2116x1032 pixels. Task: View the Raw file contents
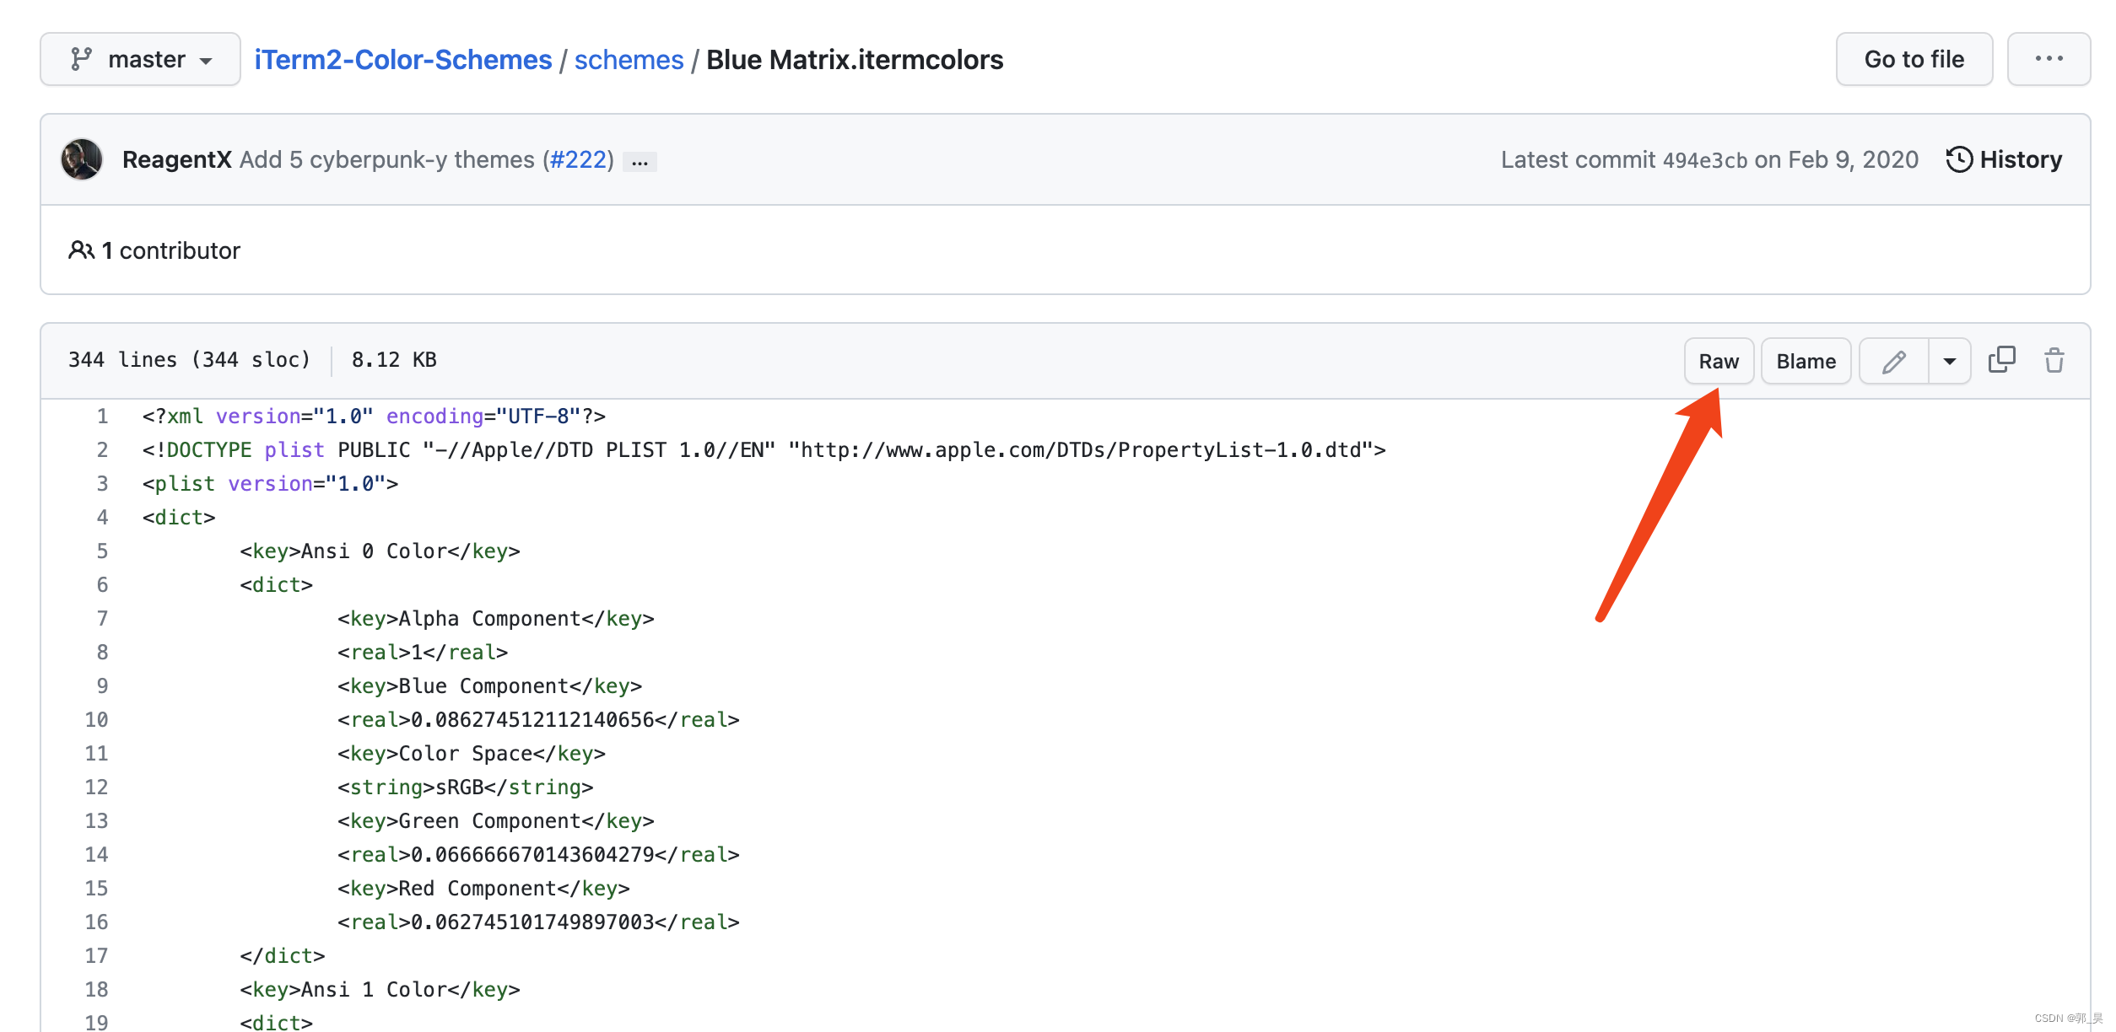point(1719,361)
